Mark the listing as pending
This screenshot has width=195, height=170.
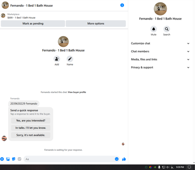coord(33,23)
